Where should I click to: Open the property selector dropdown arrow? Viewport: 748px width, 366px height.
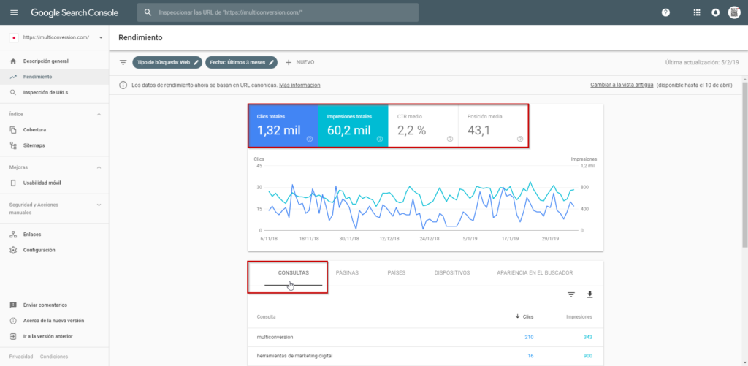tap(101, 37)
